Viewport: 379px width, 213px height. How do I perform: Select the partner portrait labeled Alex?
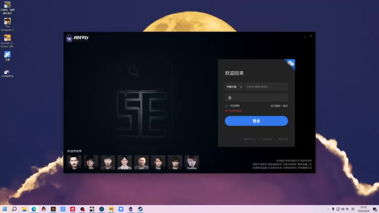coord(175,162)
